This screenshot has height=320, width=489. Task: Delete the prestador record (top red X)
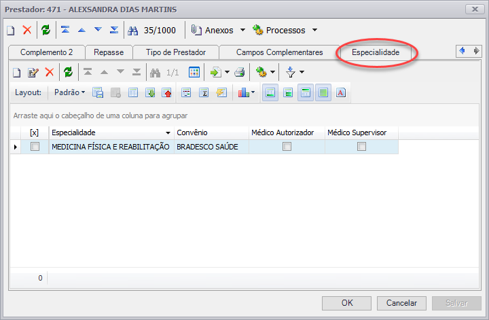(x=27, y=31)
